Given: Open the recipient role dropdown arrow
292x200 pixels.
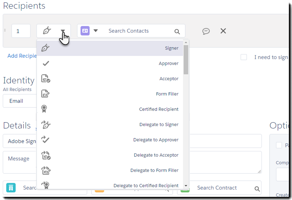Looking at the screenshot, I should pos(63,31).
